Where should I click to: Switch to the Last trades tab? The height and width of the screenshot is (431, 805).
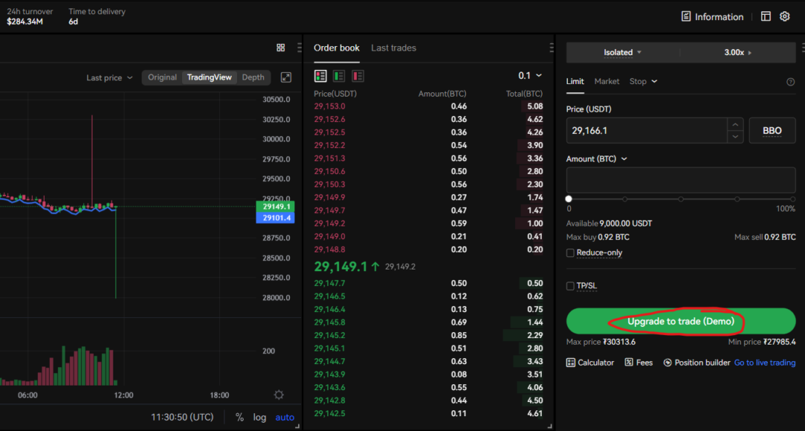pos(394,48)
